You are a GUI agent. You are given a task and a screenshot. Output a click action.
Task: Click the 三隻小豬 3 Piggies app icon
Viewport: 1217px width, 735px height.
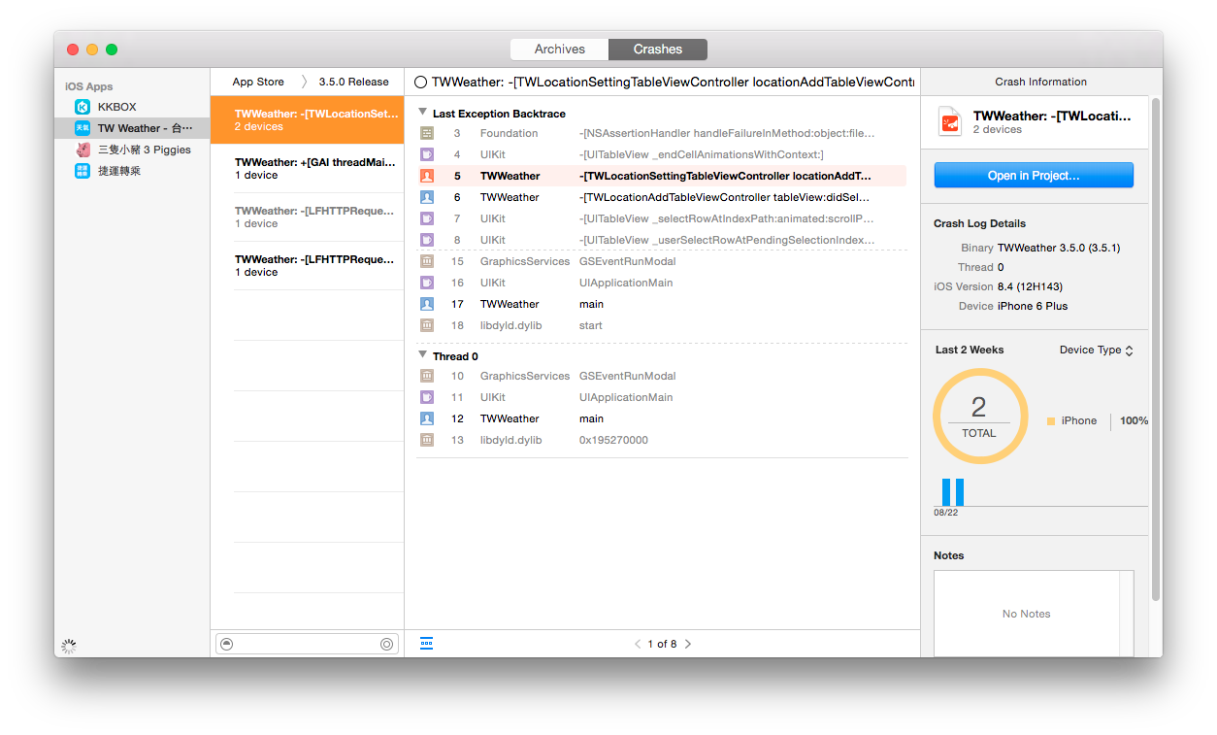click(x=82, y=150)
